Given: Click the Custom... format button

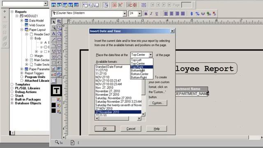Looking at the screenshot, I should pyautogui.click(x=158, y=103).
